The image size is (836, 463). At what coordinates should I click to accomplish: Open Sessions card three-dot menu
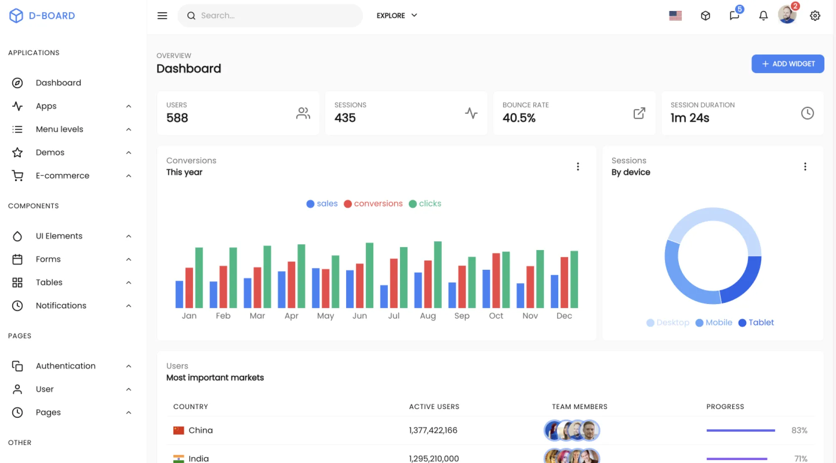point(805,166)
